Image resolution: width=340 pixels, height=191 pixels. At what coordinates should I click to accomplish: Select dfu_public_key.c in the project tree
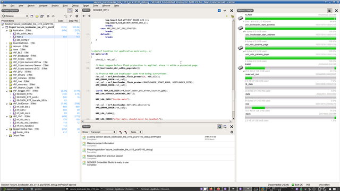24,33
